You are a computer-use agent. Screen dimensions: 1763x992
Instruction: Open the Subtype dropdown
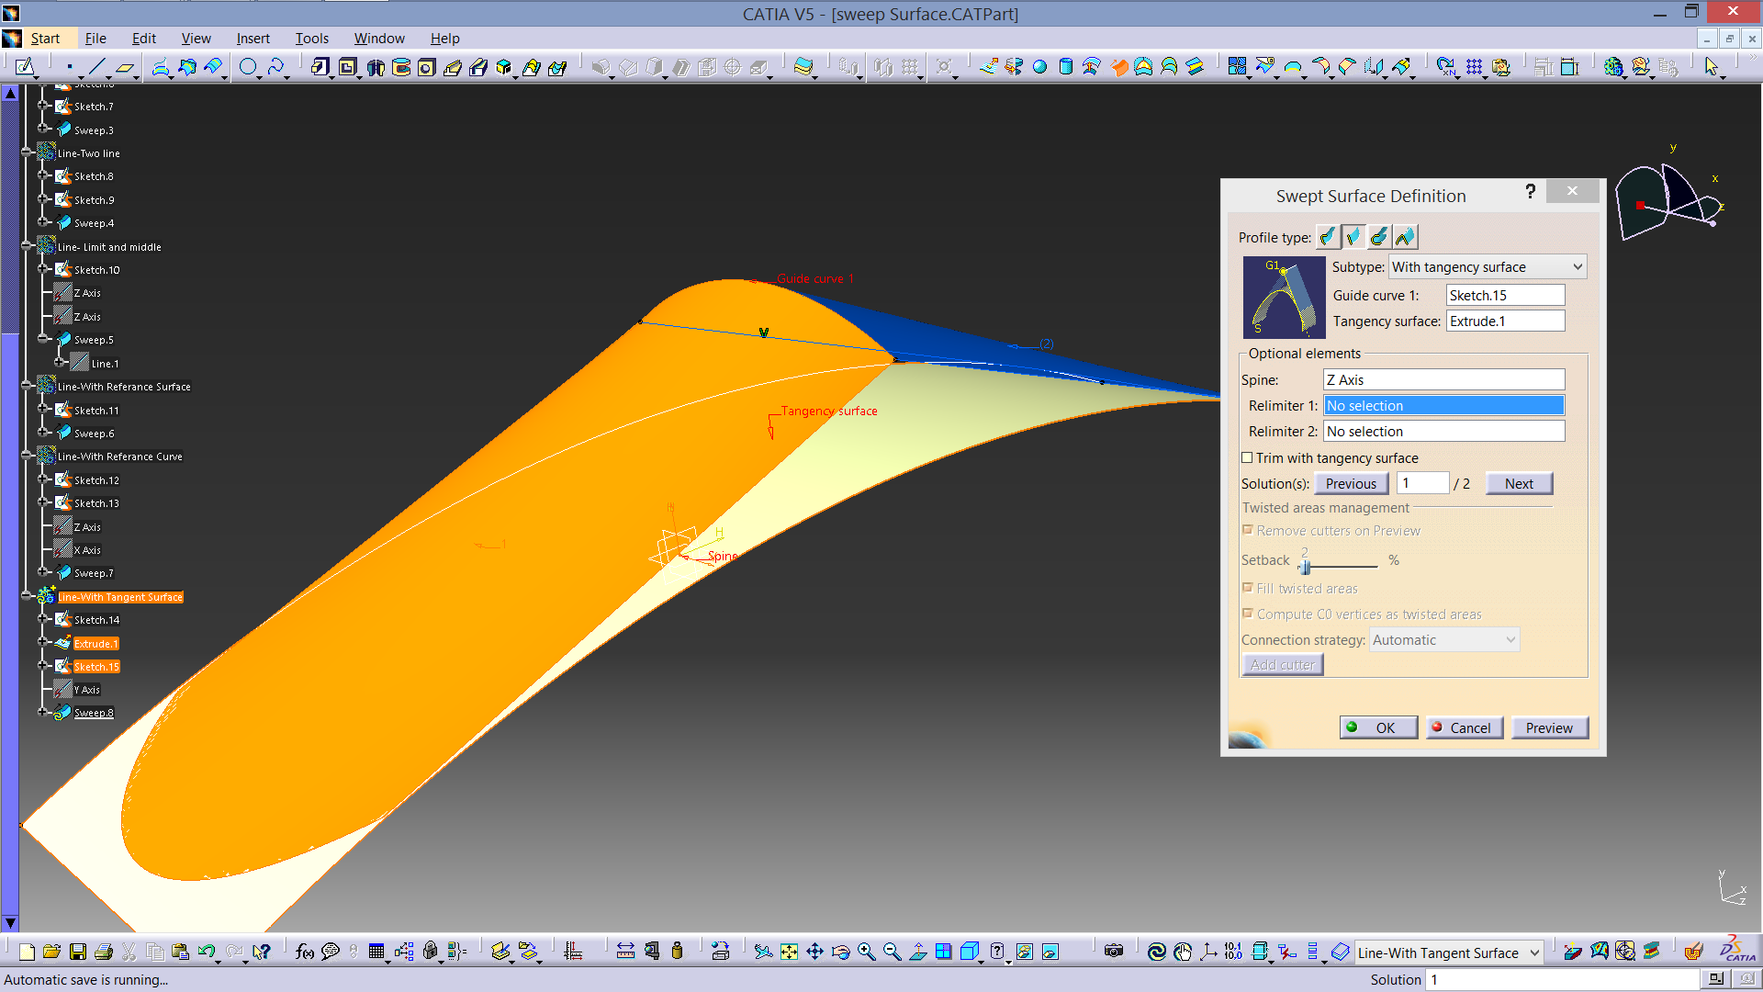point(1488,266)
